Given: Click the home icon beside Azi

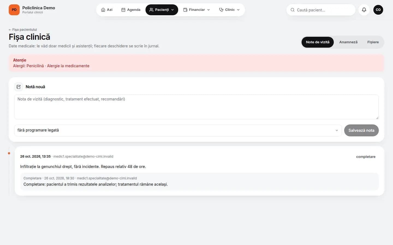Looking at the screenshot, I should [103, 10].
